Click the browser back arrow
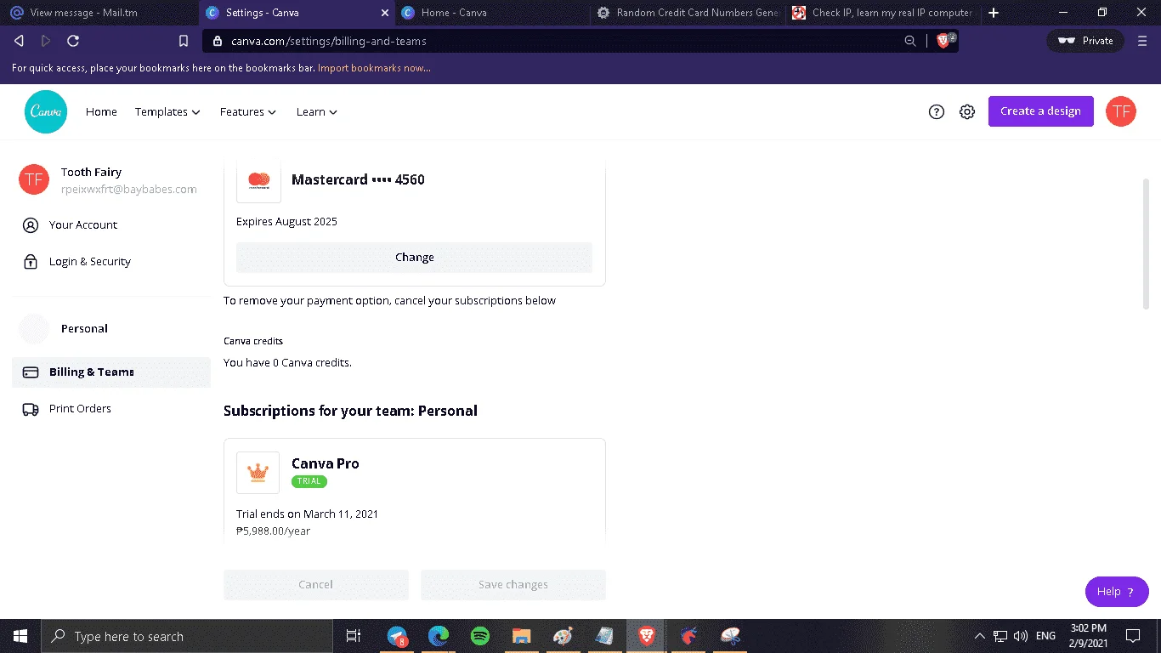The width and height of the screenshot is (1161, 653). tap(19, 41)
